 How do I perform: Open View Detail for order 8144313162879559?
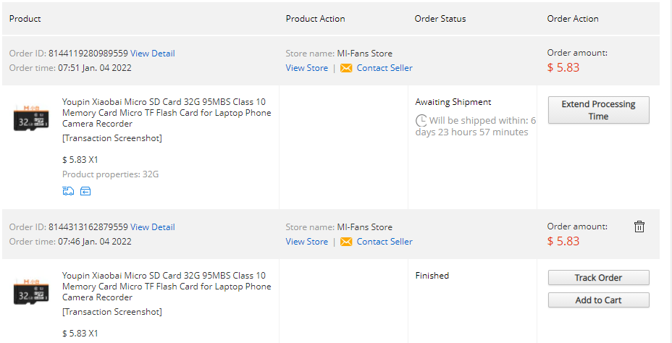click(x=153, y=227)
